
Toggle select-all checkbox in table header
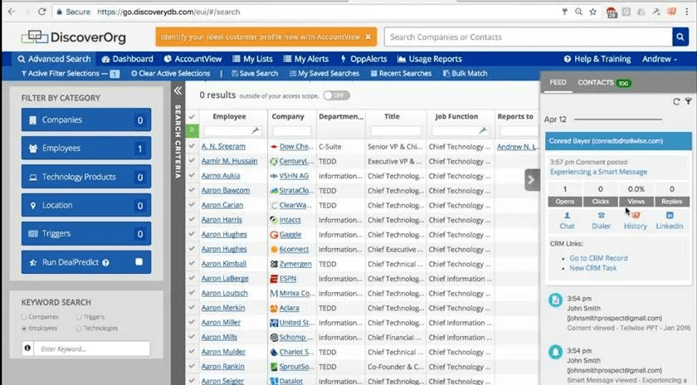(x=192, y=116)
